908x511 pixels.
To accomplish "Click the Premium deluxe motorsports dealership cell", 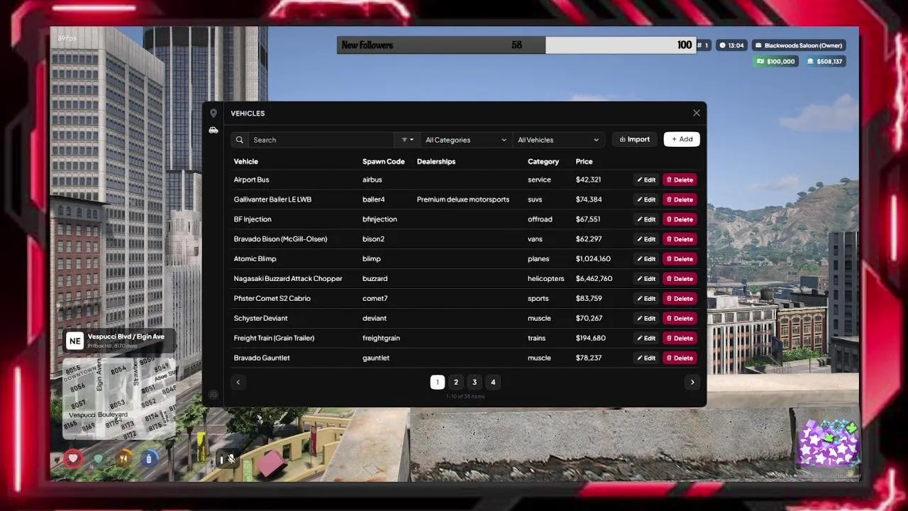I will [x=463, y=199].
